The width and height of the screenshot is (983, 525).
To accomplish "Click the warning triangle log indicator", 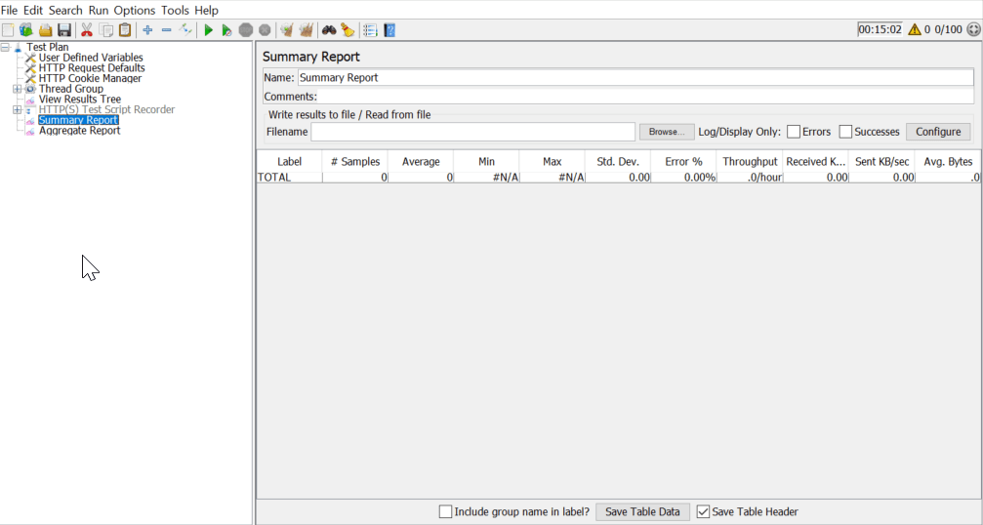I will [915, 29].
